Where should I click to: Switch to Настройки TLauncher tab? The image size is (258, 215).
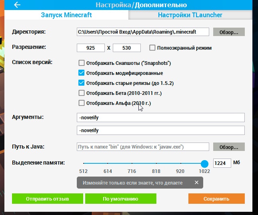coord(190,15)
